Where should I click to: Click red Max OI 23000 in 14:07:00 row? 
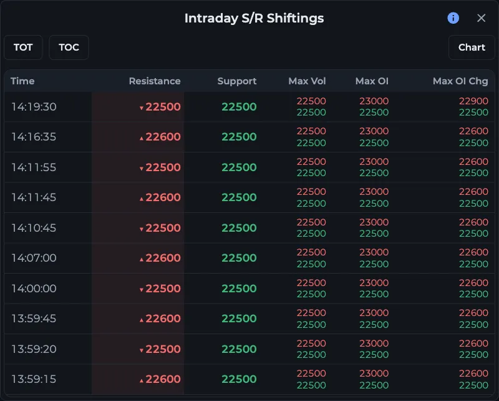374,252
